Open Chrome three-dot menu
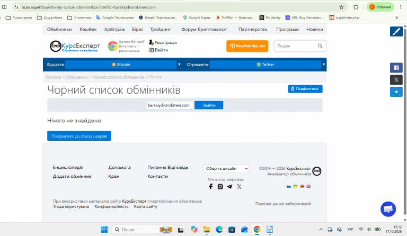407x236 pixels. click(401, 7)
